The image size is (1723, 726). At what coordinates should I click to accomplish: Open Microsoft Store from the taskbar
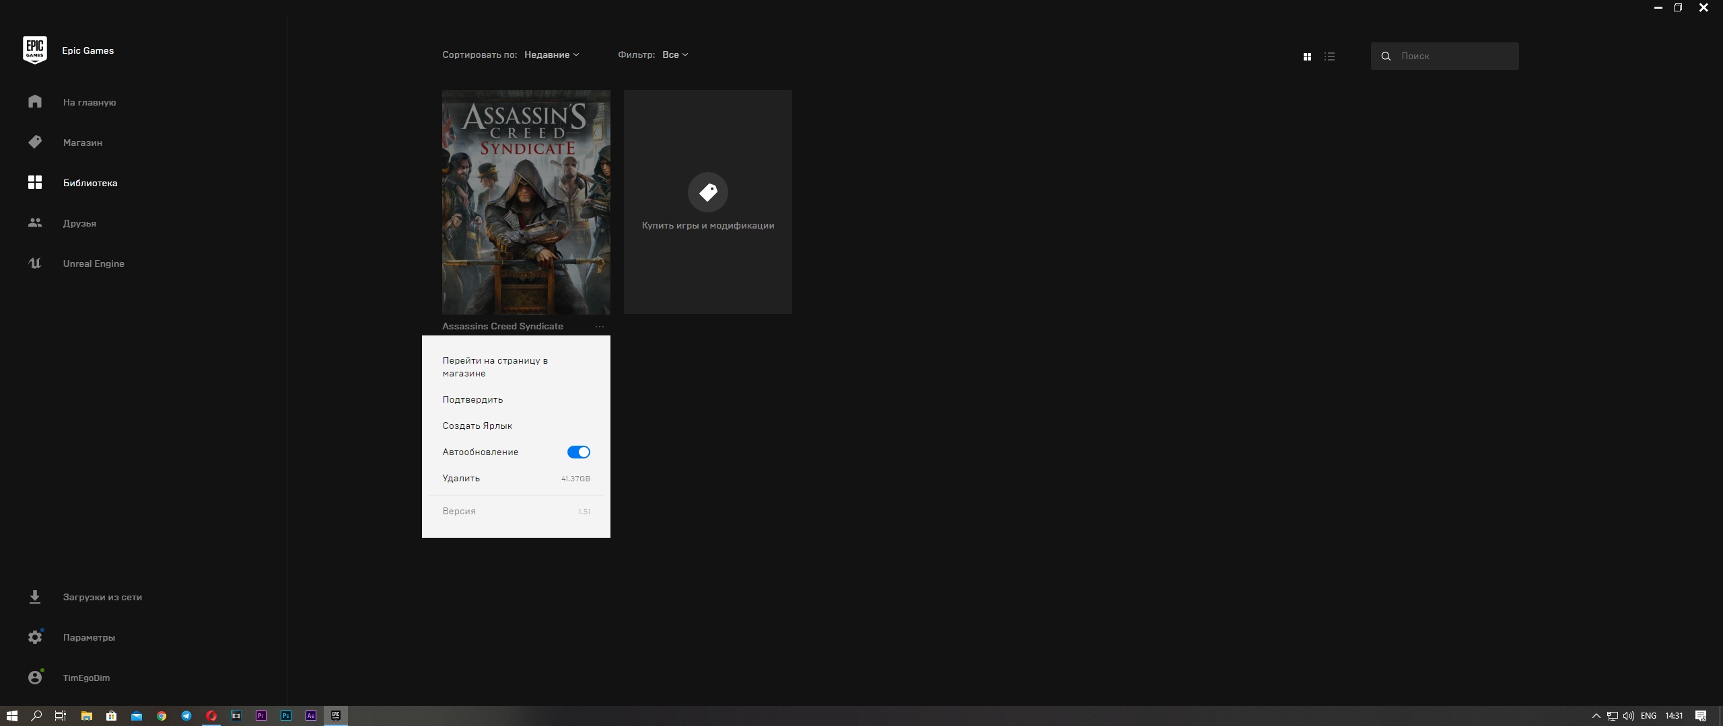(x=112, y=716)
